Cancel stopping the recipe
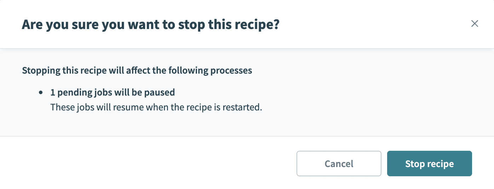This screenshot has height=189, width=494. (339, 164)
